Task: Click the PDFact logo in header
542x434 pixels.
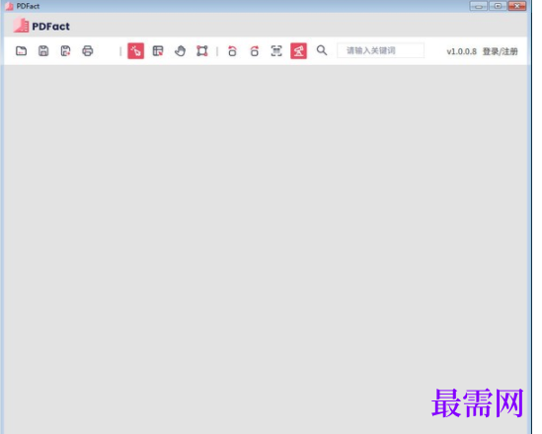Action: 41,26
